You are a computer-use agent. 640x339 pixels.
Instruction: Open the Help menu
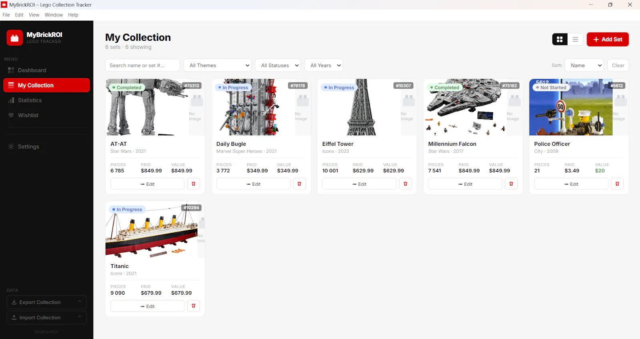(73, 15)
